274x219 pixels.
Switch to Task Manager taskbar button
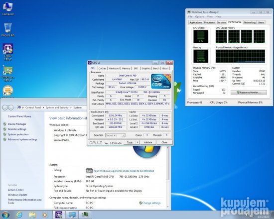click(x=85, y=215)
